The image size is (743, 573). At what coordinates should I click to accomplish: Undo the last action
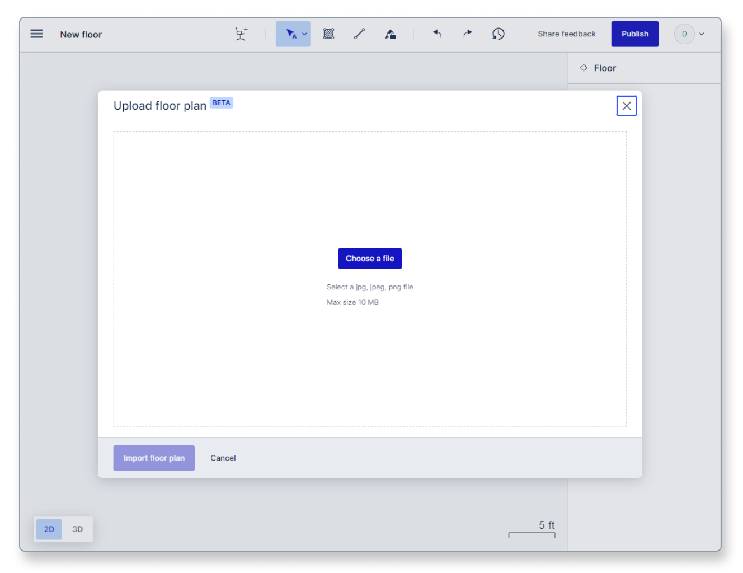[x=437, y=34]
